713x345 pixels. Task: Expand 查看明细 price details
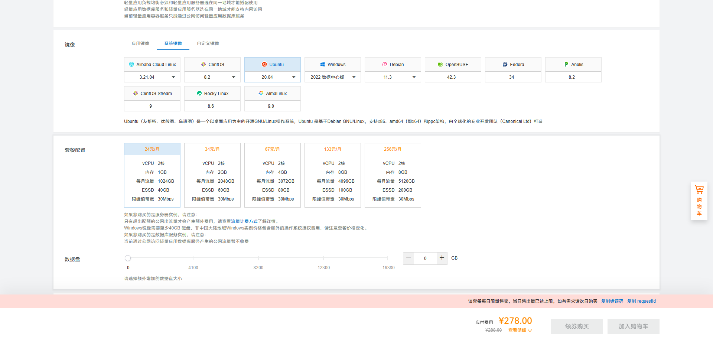pyautogui.click(x=520, y=330)
